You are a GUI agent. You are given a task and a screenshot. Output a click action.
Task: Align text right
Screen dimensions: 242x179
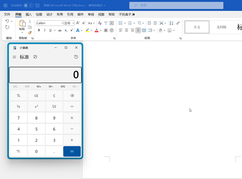point(132,30)
